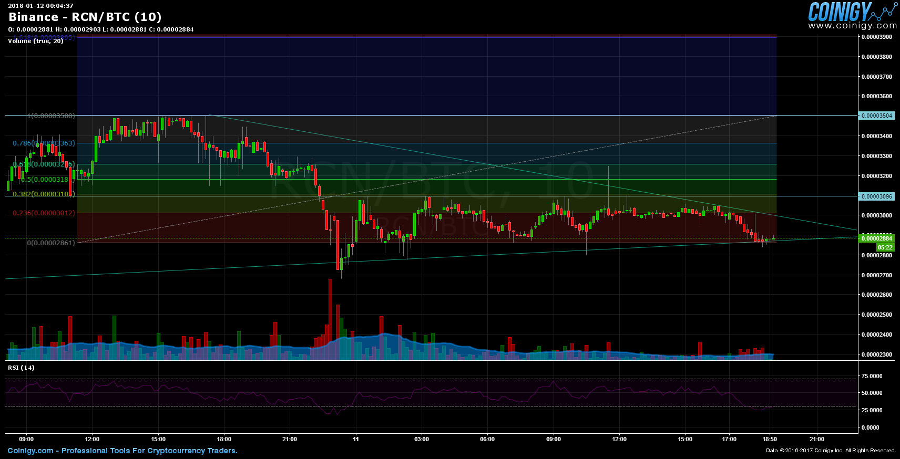
Task: Select the Fibonacci 0.236(0.00003012) level label
Action: point(44,213)
